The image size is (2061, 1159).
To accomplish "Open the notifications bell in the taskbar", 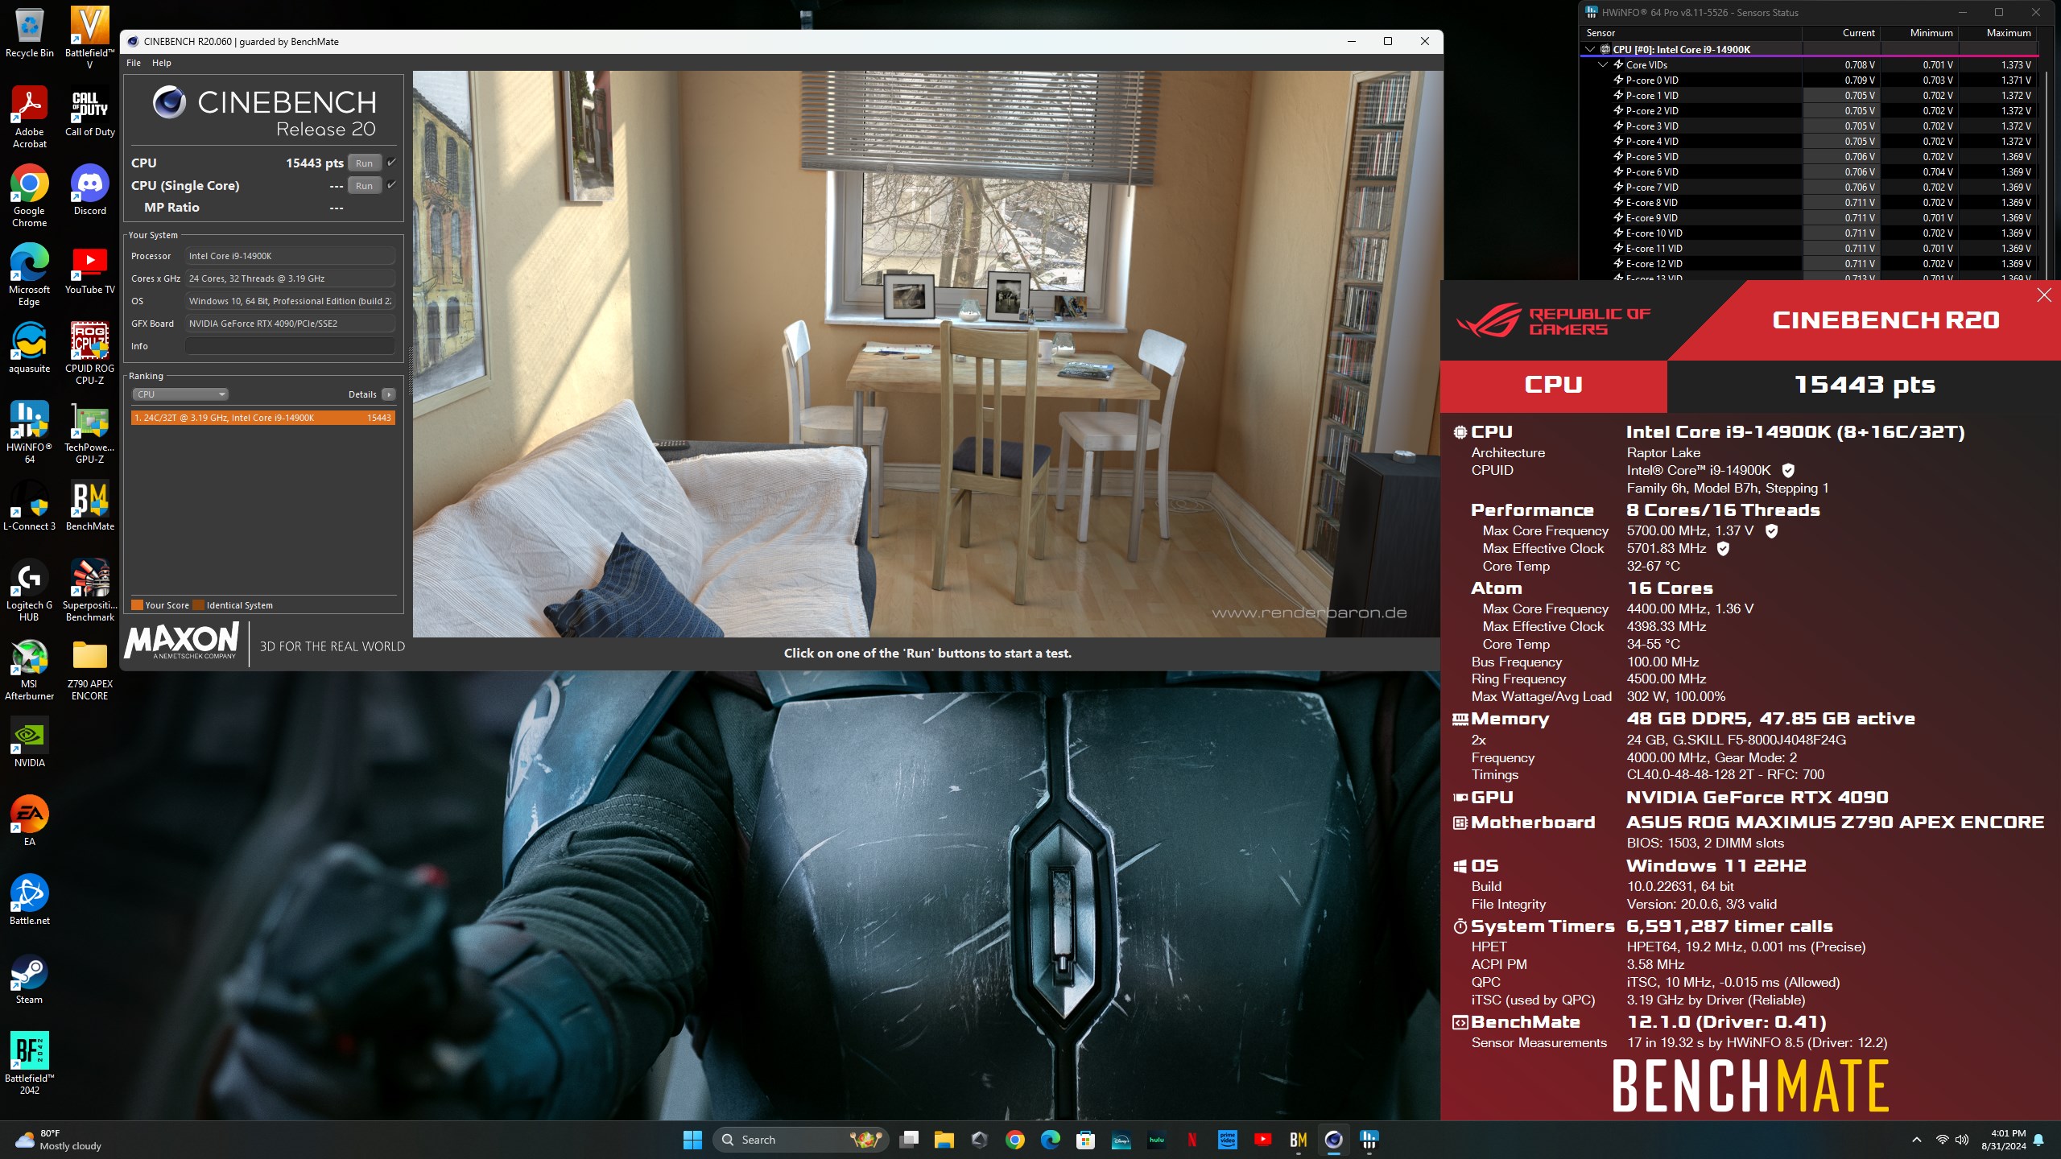I will 2038,1140.
